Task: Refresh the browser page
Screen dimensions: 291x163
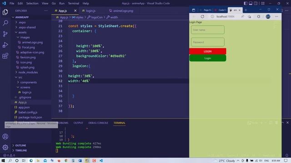Action: 202,16
